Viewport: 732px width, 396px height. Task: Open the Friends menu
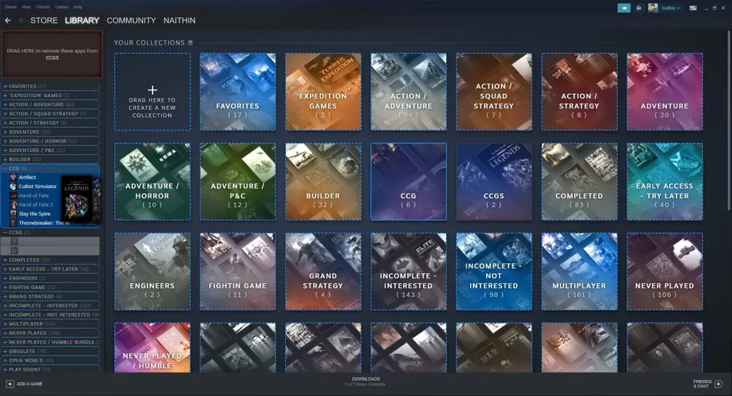coord(43,7)
